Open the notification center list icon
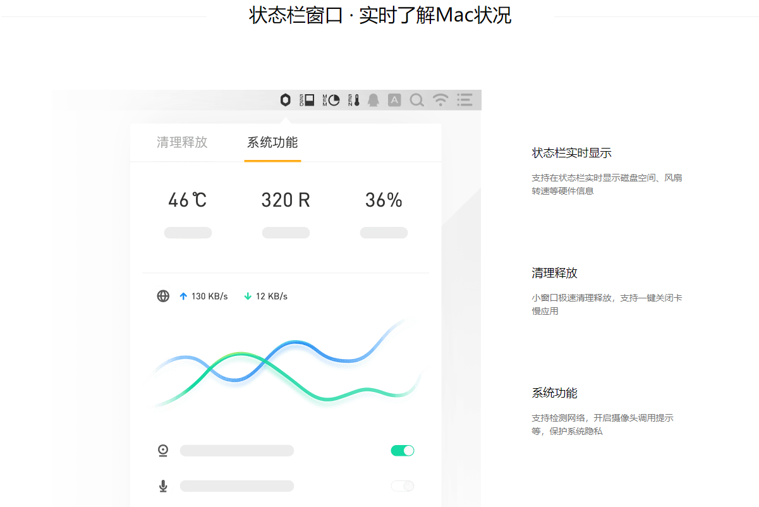759x507 pixels. click(x=465, y=100)
